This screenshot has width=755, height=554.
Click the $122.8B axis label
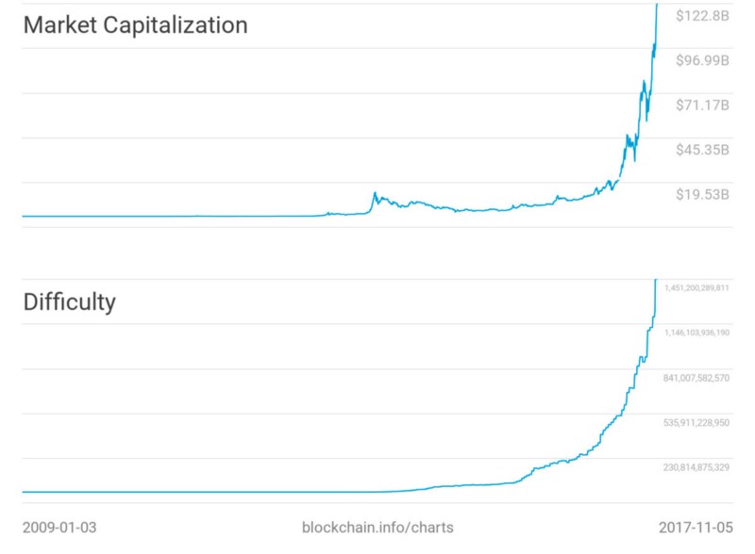[x=702, y=15]
